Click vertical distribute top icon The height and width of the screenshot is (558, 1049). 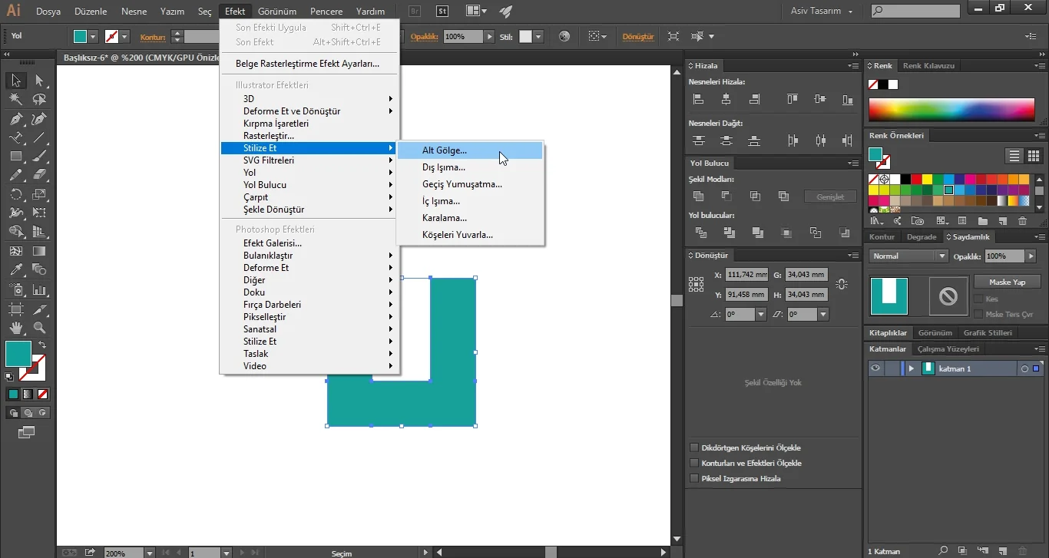(x=698, y=140)
